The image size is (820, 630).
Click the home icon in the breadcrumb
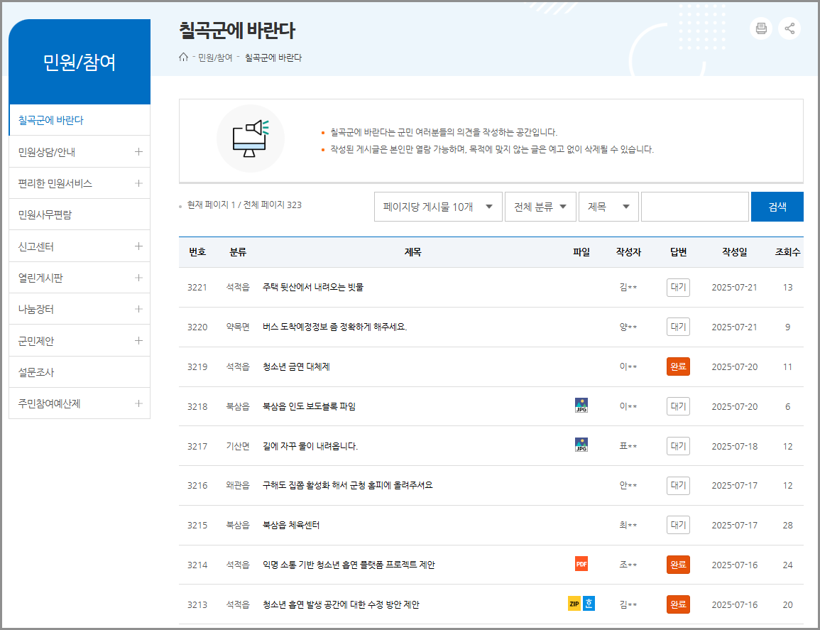(x=182, y=58)
